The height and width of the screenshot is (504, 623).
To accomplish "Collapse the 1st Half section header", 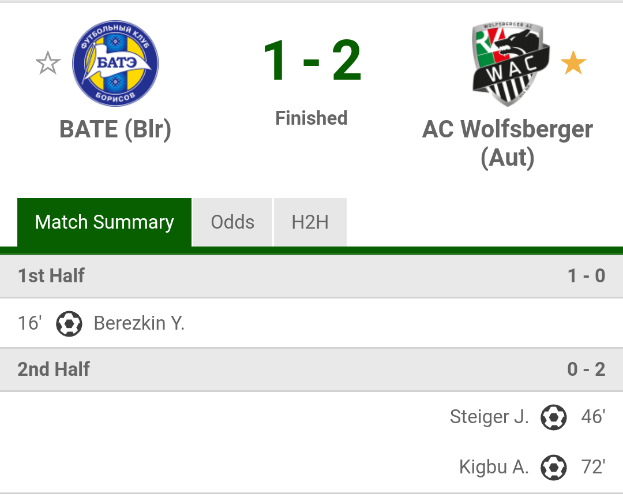I will tap(311, 275).
